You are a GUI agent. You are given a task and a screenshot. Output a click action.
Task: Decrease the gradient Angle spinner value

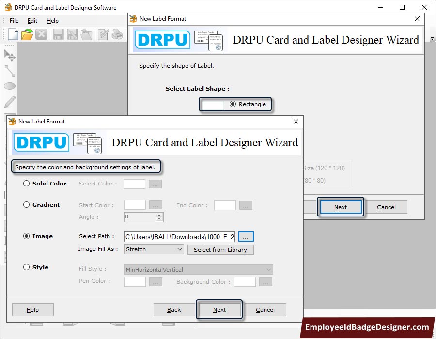click(x=159, y=219)
